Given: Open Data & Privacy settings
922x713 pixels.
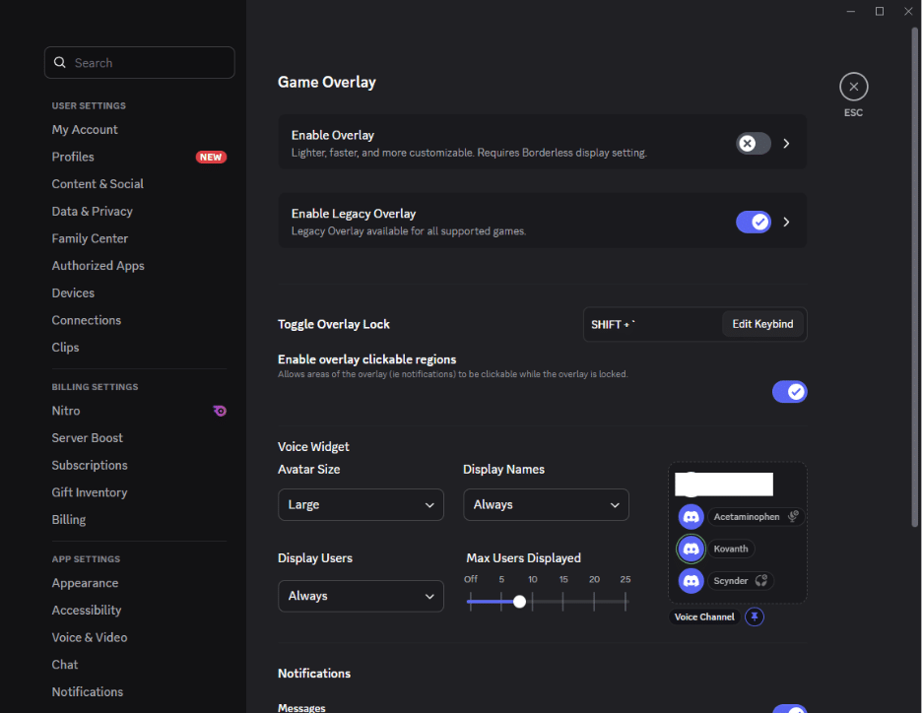Looking at the screenshot, I should [93, 211].
